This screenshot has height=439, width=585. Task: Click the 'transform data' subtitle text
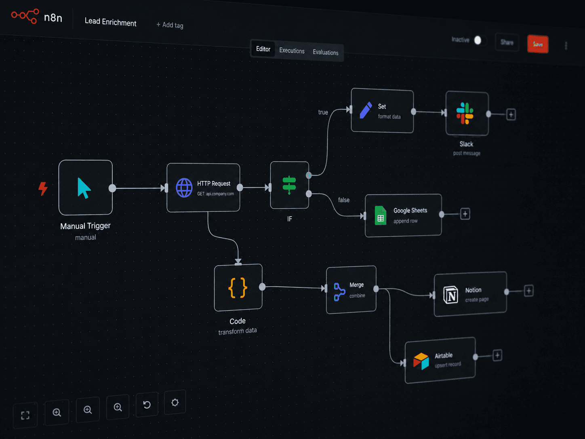point(238,331)
